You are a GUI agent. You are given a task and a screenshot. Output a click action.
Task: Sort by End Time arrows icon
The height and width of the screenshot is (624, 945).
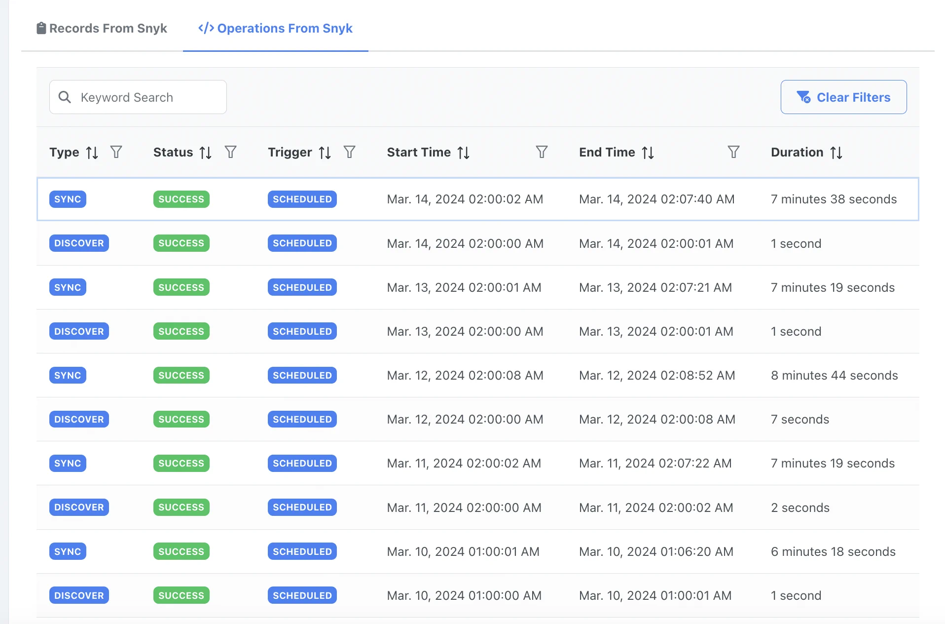click(648, 153)
